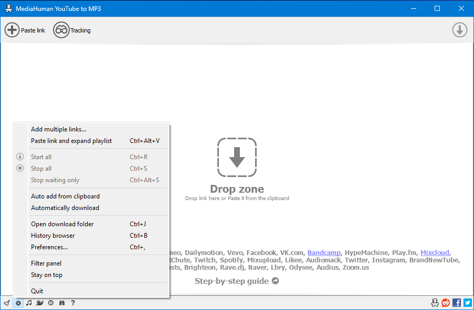
Task: Open the Bandcamp link
Action: pyautogui.click(x=324, y=253)
